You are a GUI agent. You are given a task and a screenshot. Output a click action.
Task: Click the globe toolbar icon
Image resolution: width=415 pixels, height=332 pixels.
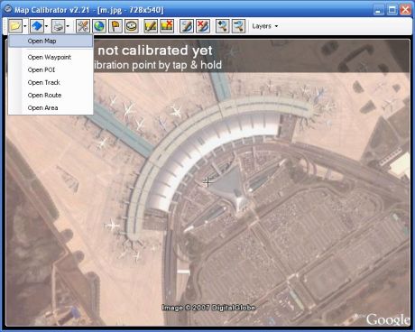pos(99,26)
